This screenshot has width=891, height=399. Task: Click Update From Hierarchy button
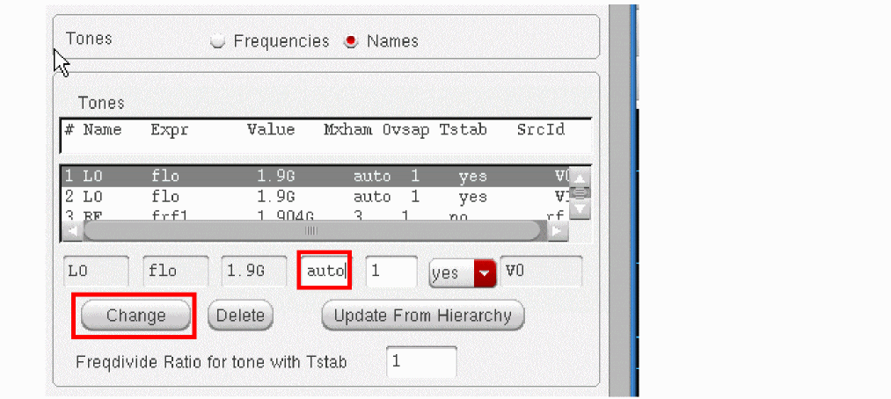coord(423,316)
